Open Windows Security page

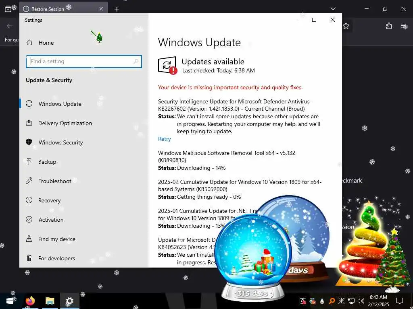pos(60,142)
